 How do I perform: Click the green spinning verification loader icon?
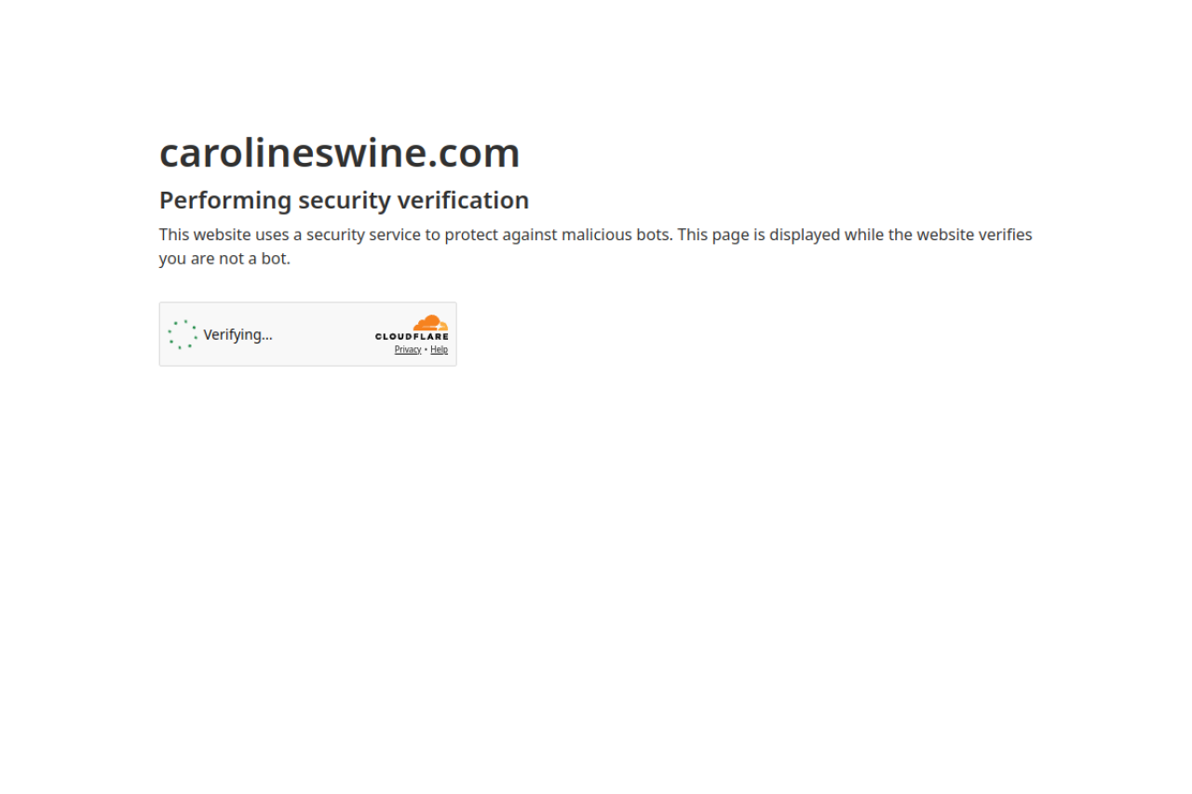click(183, 334)
